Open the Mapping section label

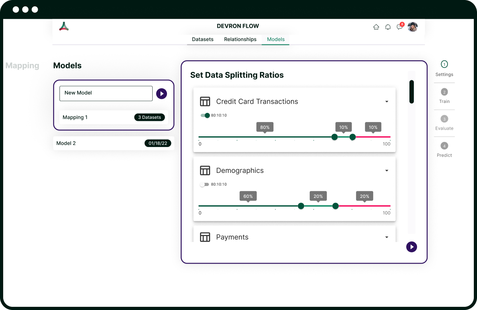(22, 66)
